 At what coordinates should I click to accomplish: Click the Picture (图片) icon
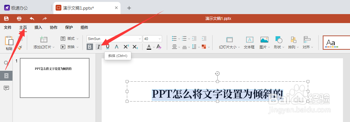pos(264,40)
